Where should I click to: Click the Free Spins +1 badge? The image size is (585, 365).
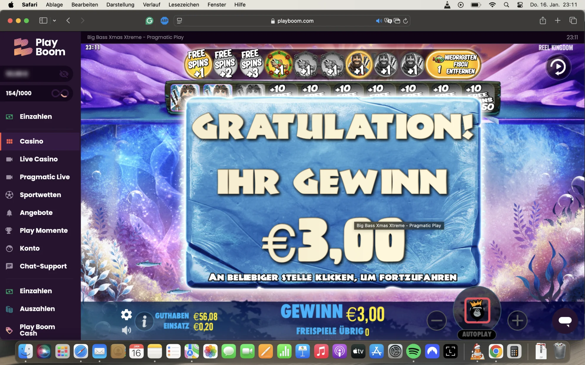[x=198, y=64]
